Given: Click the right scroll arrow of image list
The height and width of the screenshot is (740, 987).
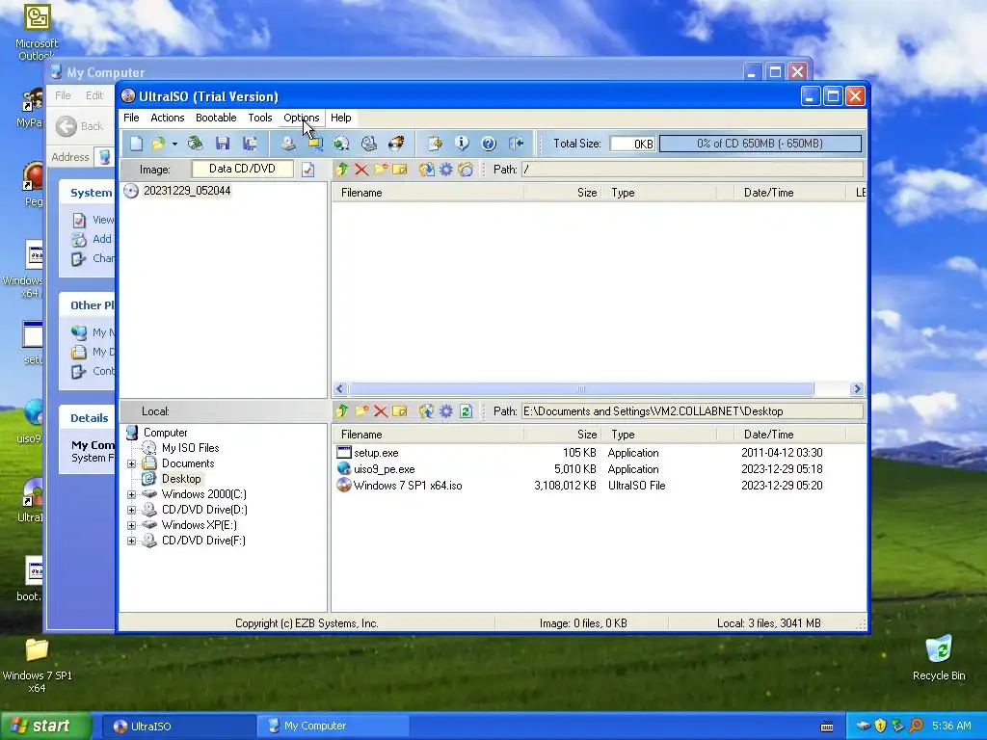Looking at the screenshot, I should [857, 389].
